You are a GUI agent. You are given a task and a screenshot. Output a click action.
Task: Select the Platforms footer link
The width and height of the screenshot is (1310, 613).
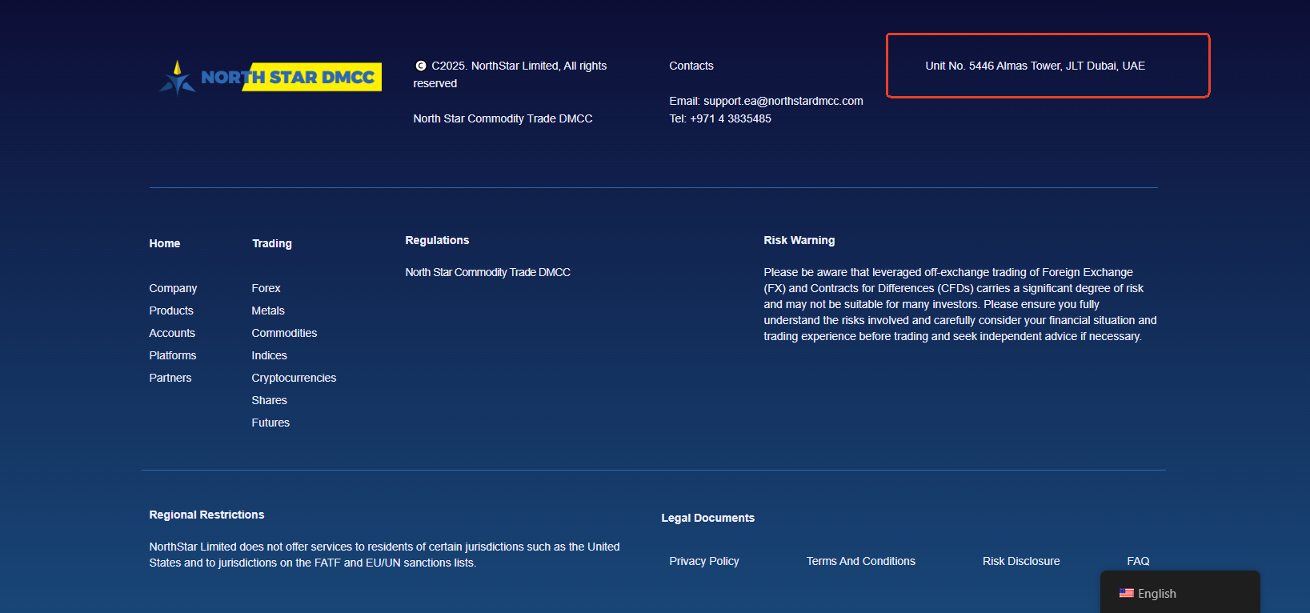pyautogui.click(x=173, y=355)
